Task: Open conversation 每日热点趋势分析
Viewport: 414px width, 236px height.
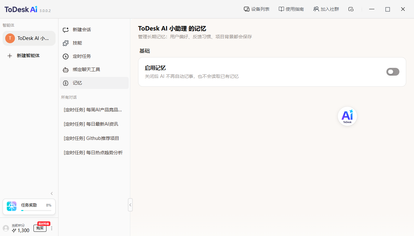Action: click(x=93, y=153)
